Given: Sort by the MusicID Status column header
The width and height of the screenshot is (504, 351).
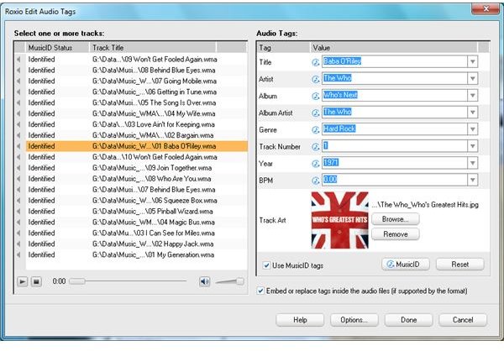Looking at the screenshot, I should tap(57, 48).
